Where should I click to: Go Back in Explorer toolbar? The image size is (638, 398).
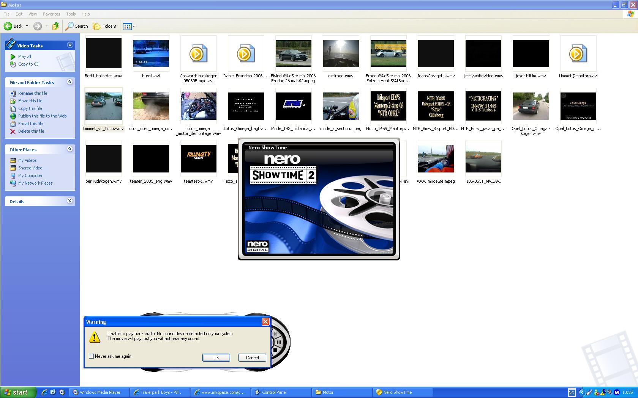click(13, 26)
